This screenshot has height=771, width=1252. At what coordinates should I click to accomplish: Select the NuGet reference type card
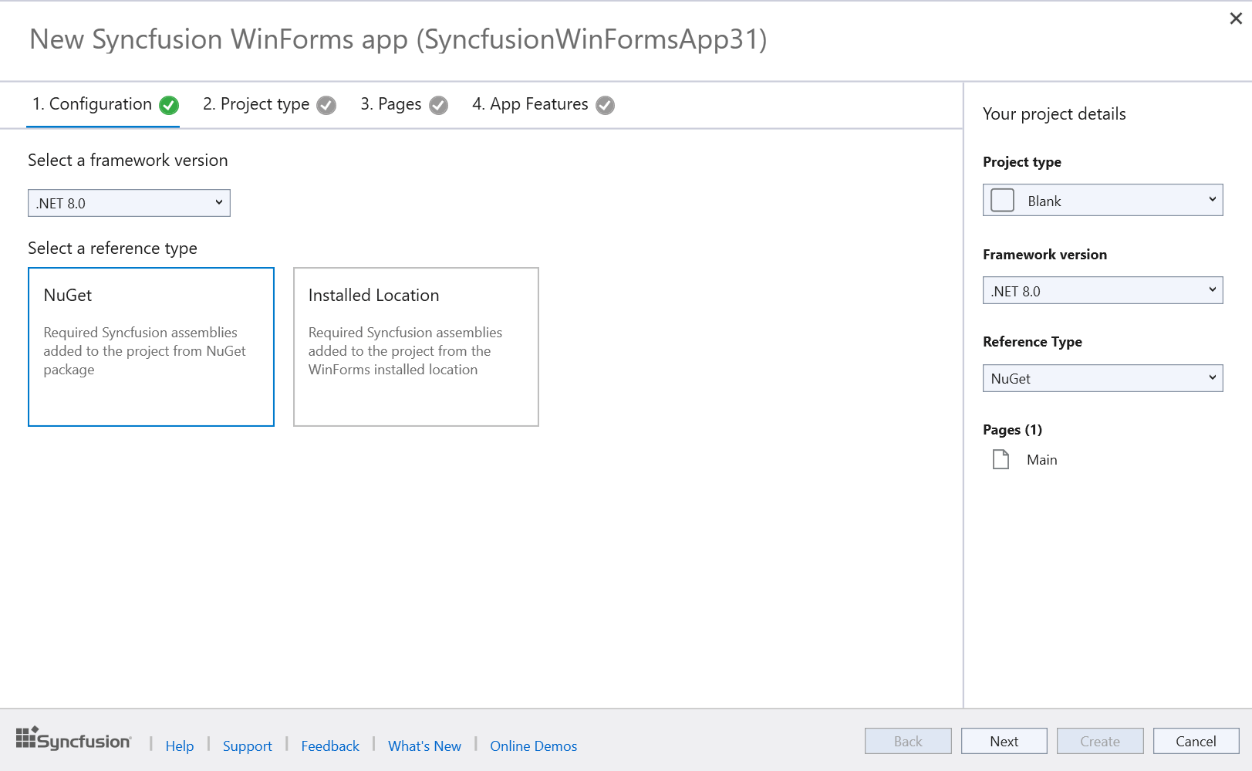click(151, 347)
